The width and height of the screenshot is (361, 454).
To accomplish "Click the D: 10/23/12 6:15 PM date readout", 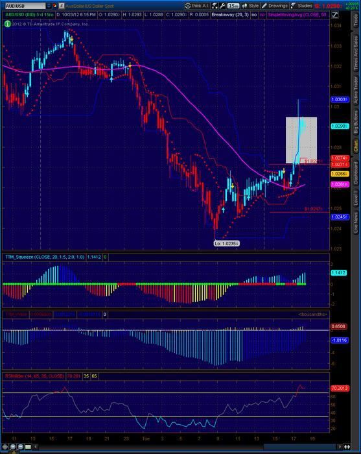I will coord(76,14).
